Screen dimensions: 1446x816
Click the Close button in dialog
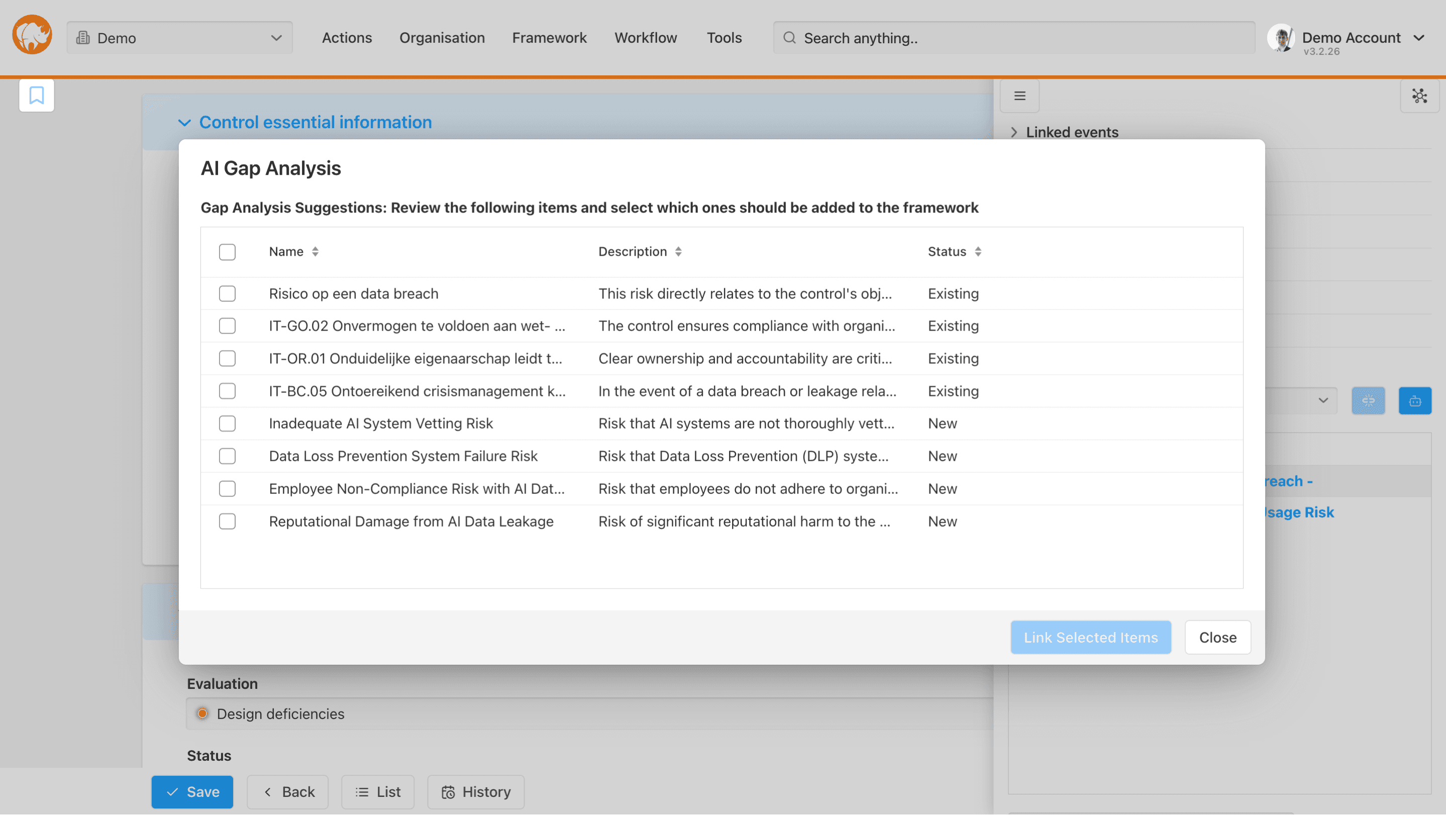click(1217, 638)
